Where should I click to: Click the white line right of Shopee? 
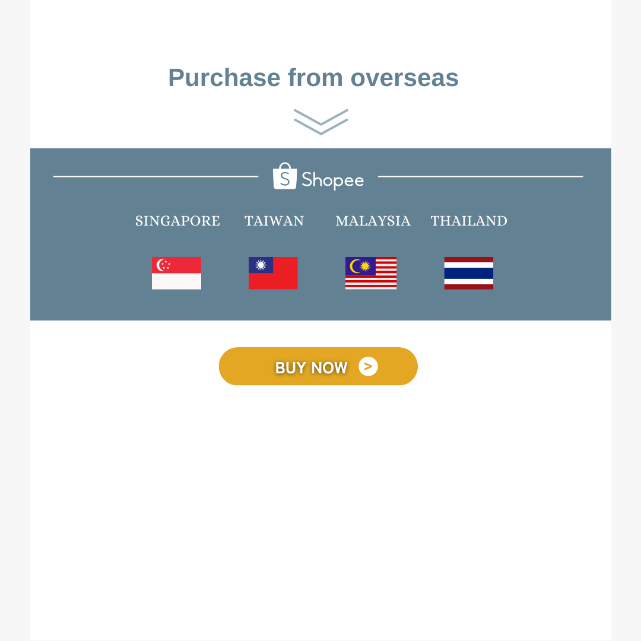click(x=480, y=176)
